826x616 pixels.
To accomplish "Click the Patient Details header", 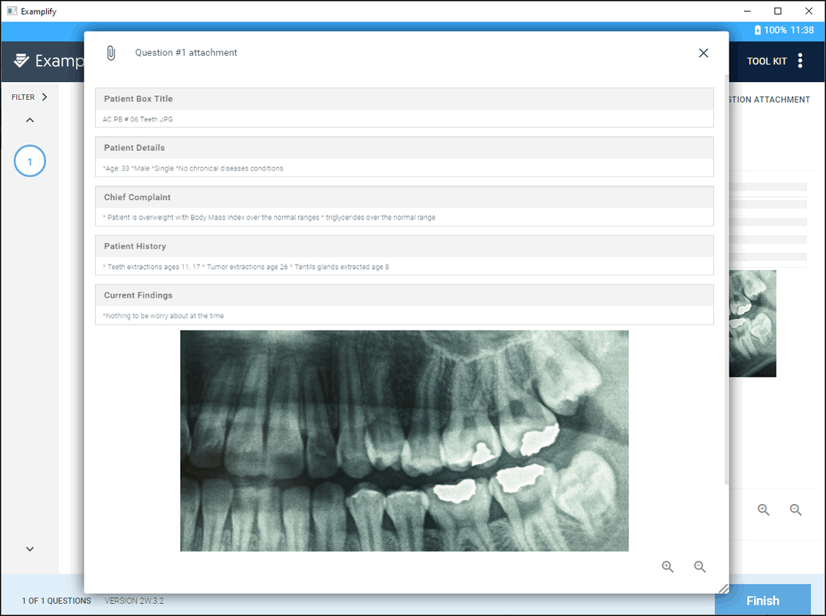I will coord(405,147).
